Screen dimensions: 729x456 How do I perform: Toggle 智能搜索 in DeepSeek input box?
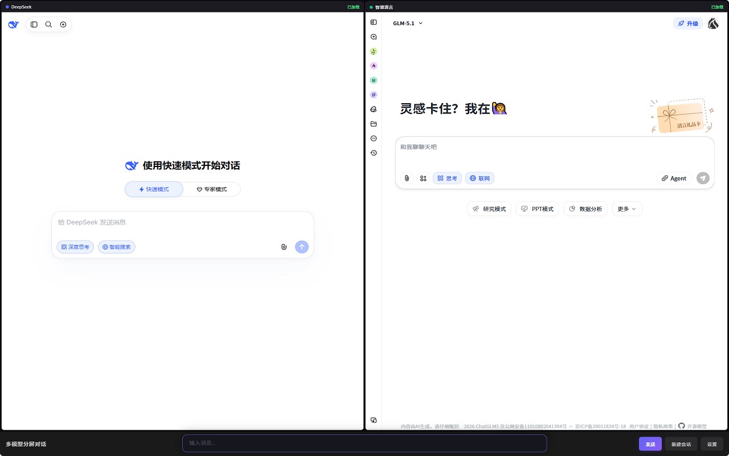point(117,247)
